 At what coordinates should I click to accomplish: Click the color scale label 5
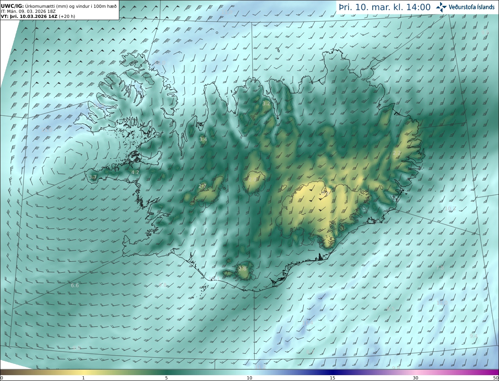click(x=166, y=378)
